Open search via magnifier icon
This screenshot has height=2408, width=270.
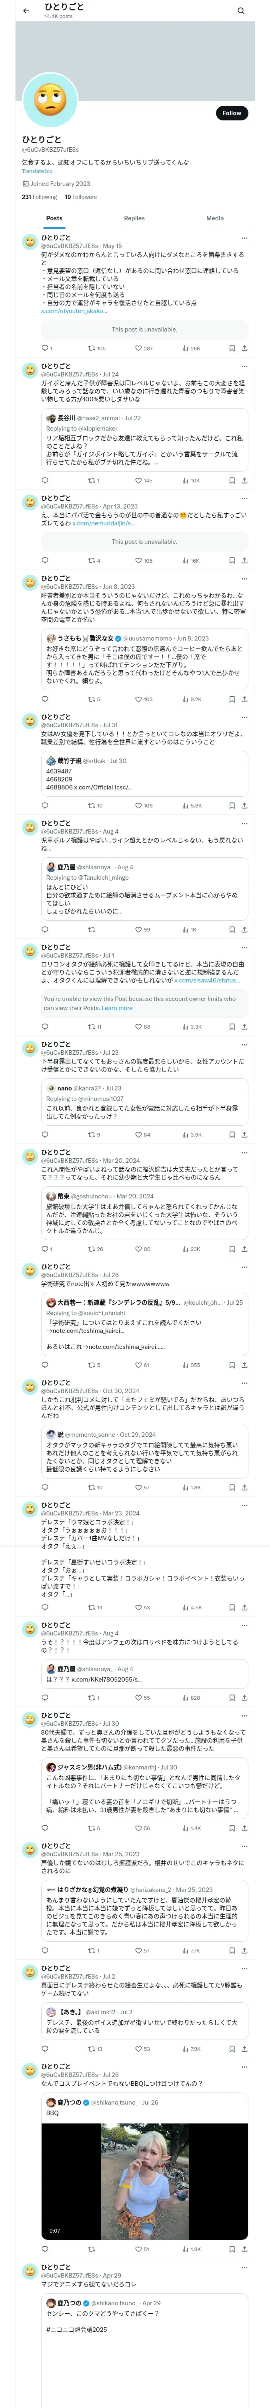[x=240, y=11]
